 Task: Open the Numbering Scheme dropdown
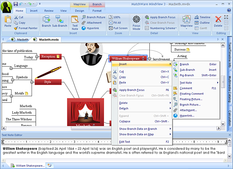pyautogui.click(x=161, y=28)
